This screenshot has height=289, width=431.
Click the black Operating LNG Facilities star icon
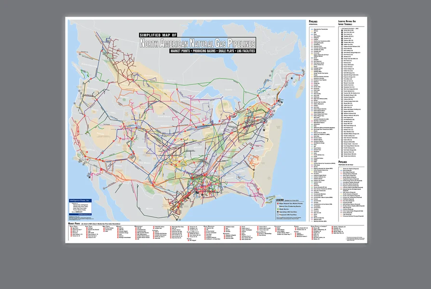[x=278, y=212]
